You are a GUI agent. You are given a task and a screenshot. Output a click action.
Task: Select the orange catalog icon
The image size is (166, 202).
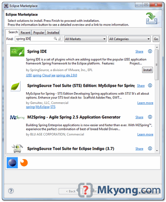coord(24,163)
